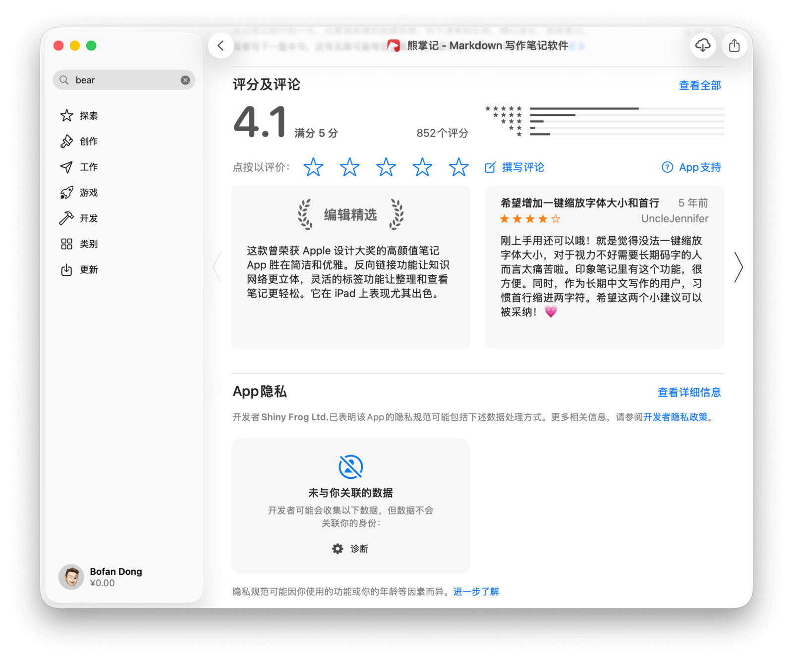This screenshot has height=661, width=793.
Task: Click the 5 年前 review date
Action: (693, 203)
